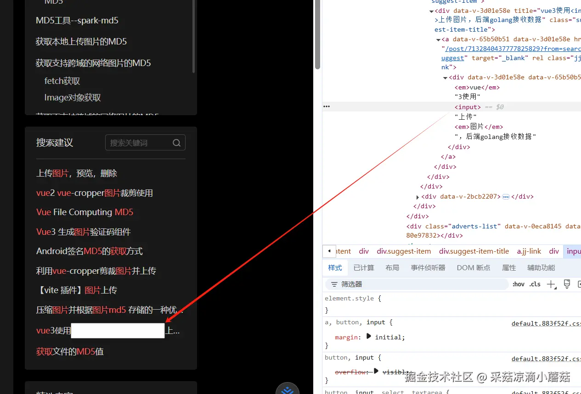The width and height of the screenshot is (581, 394).
Task: Open the brush icon in the styles toolbar
Action: coord(567,284)
